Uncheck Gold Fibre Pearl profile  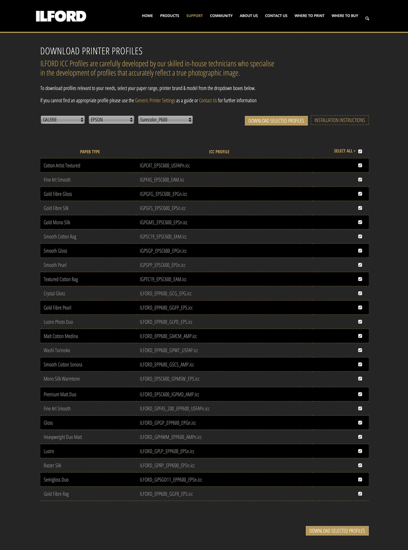(360, 308)
